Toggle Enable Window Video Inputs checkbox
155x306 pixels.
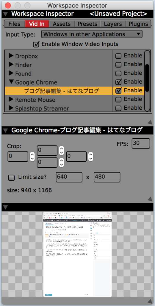tap(36, 44)
